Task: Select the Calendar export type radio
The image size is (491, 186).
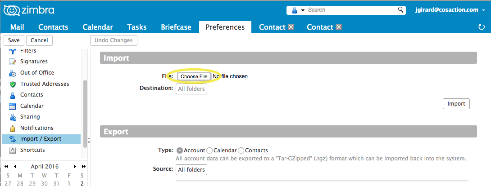Action: 209,151
